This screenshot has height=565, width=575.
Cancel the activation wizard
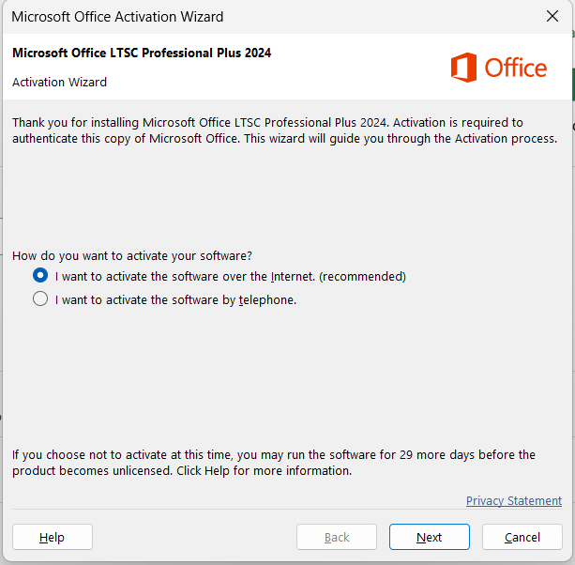point(522,537)
